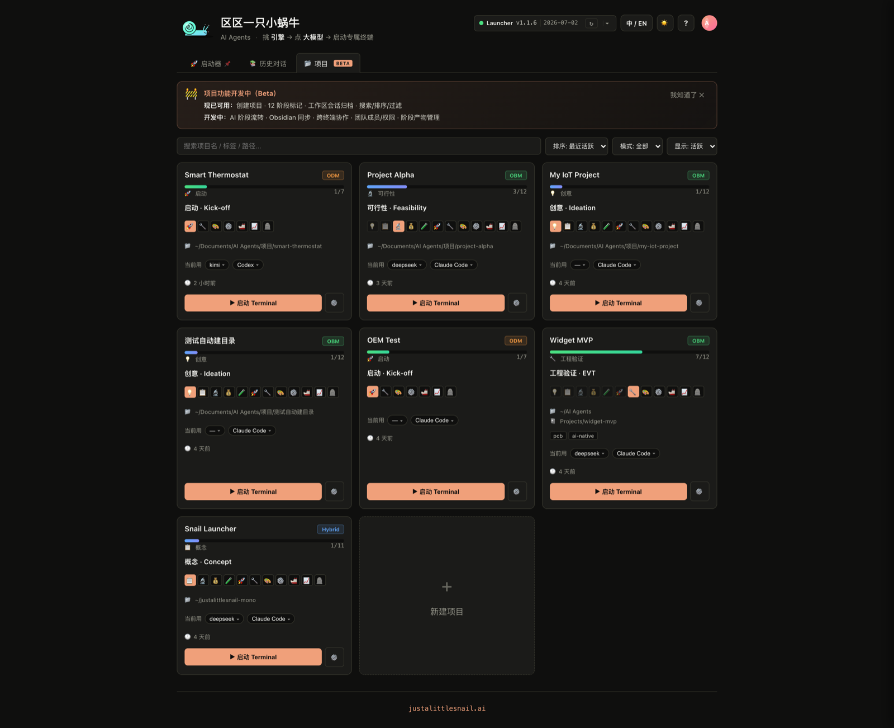This screenshot has height=728, width=894.
Task: Select the wrench stage icon on Widget MVP
Action: (x=633, y=392)
